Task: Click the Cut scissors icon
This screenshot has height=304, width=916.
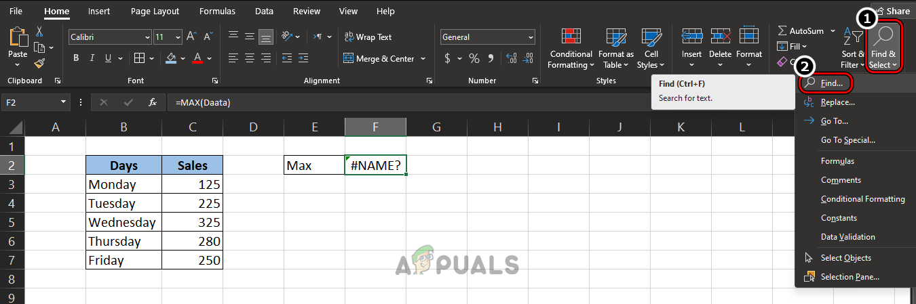Action: coord(39,32)
